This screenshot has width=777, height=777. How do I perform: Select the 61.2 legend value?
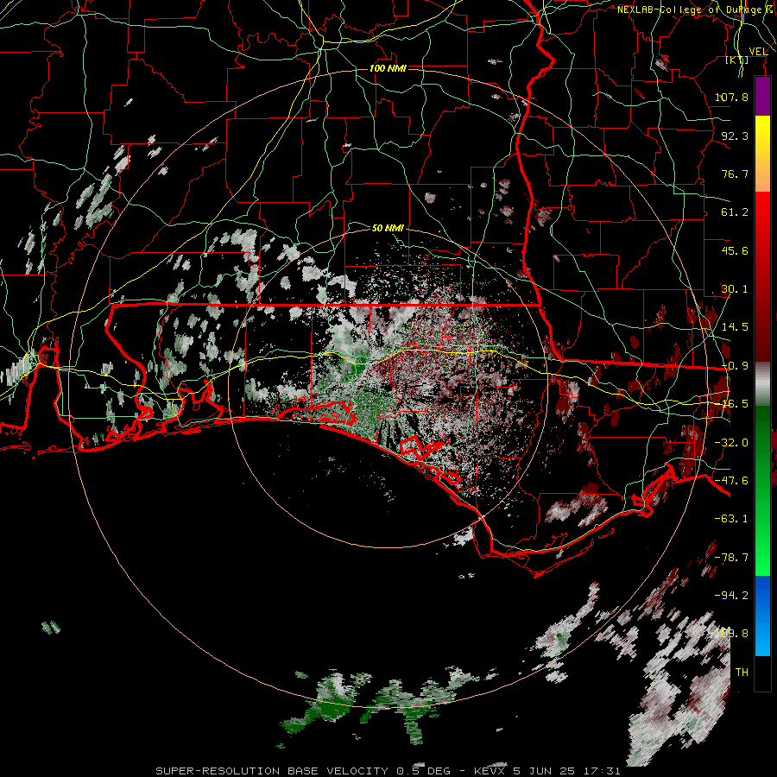point(735,212)
